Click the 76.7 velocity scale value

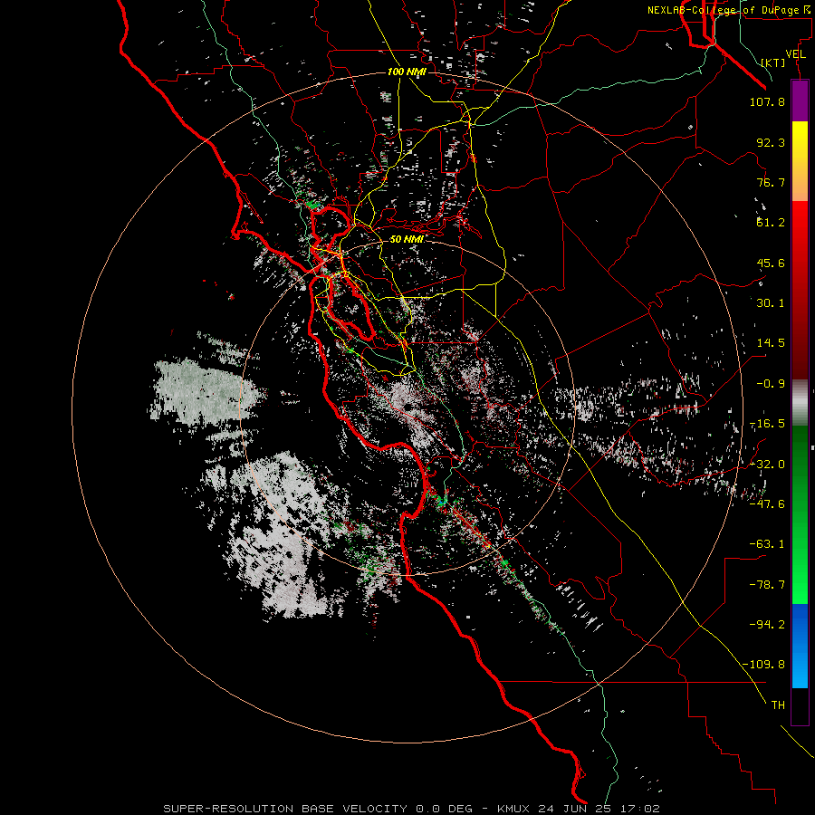[x=771, y=182]
